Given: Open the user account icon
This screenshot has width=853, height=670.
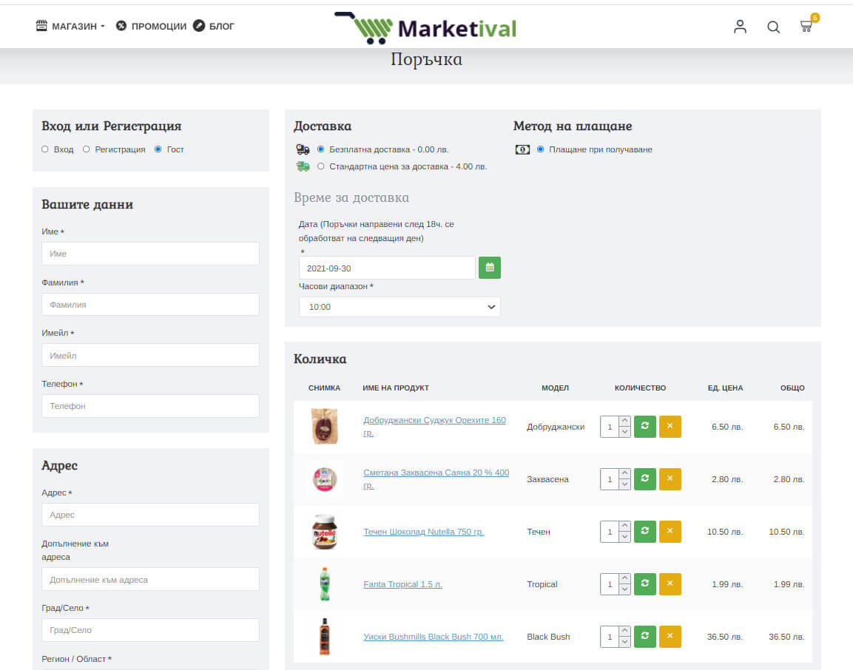Looking at the screenshot, I should tap(740, 27).
